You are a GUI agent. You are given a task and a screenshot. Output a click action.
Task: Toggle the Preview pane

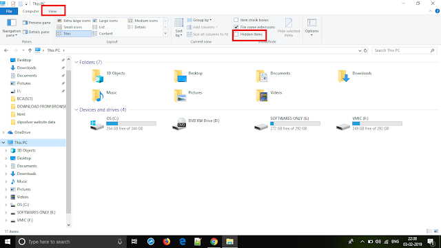click(37, 23)
